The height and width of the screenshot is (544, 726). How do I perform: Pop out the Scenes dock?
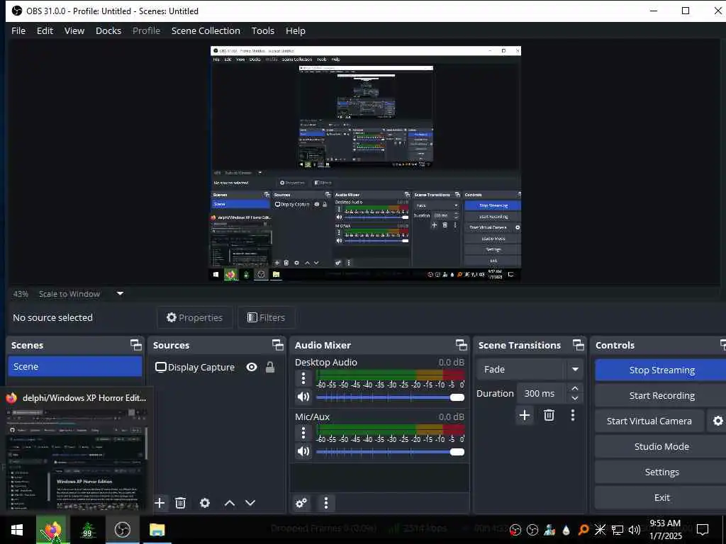tap(135, 345)
